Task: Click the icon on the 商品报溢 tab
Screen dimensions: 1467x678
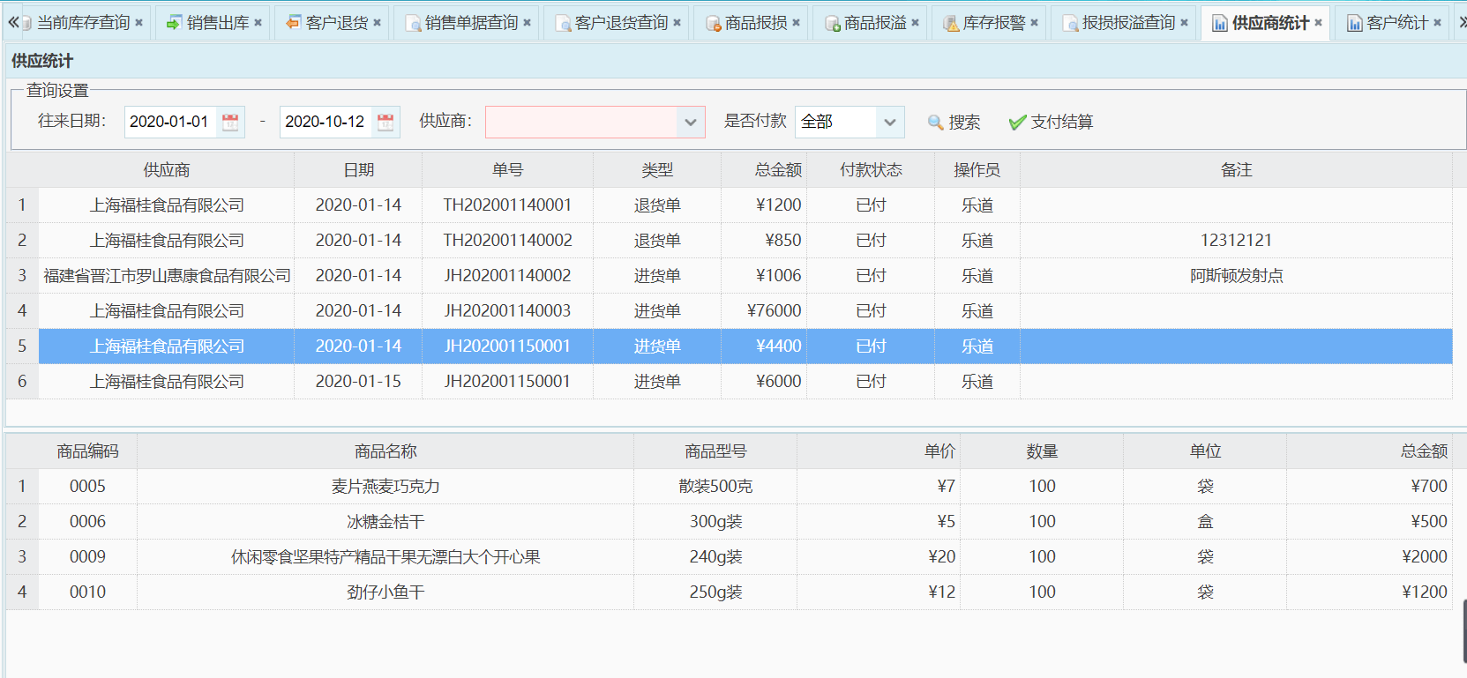Action: 832,23
